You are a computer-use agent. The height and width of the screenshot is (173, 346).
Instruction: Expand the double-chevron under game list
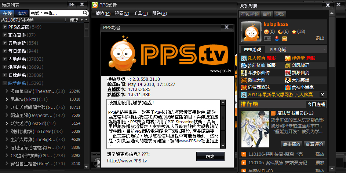[x=323, y=95]
